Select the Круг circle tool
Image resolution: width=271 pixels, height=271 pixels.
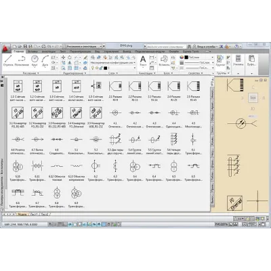pyautogui.click(x=35, y=60)
